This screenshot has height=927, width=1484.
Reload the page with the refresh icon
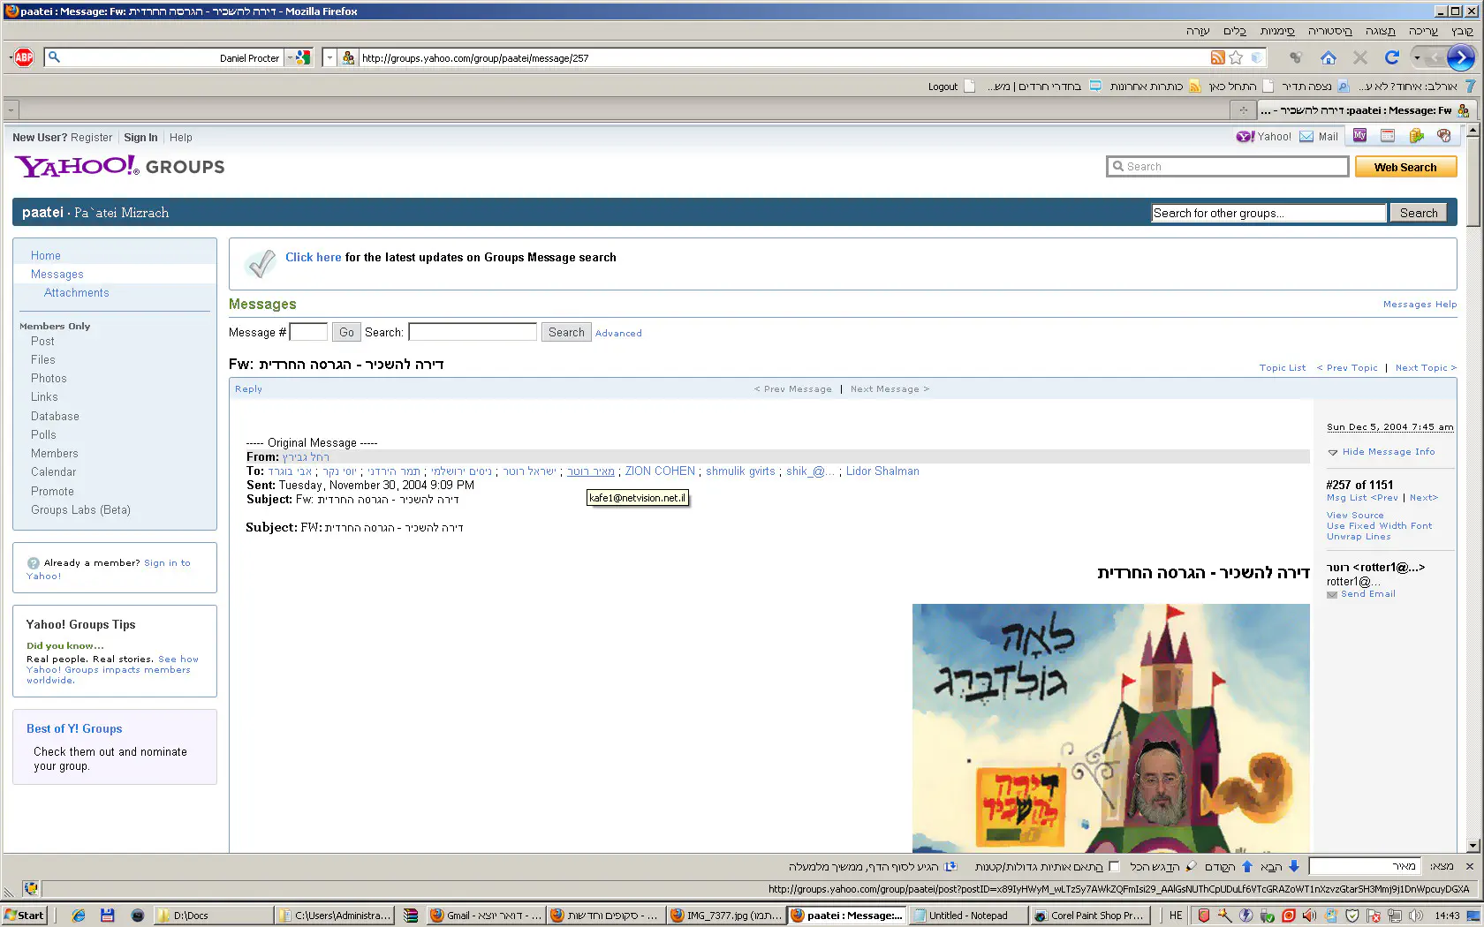click(1391, 57)
